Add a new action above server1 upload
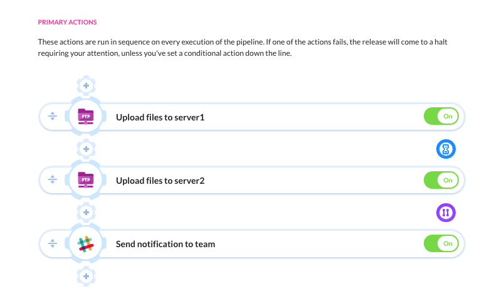The width and height of the screenshot is (504, 308). (86, 85)
